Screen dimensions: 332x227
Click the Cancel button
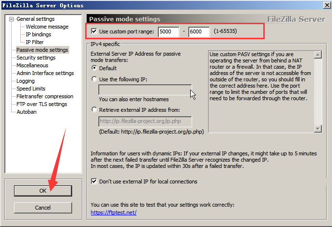(43, 208)
